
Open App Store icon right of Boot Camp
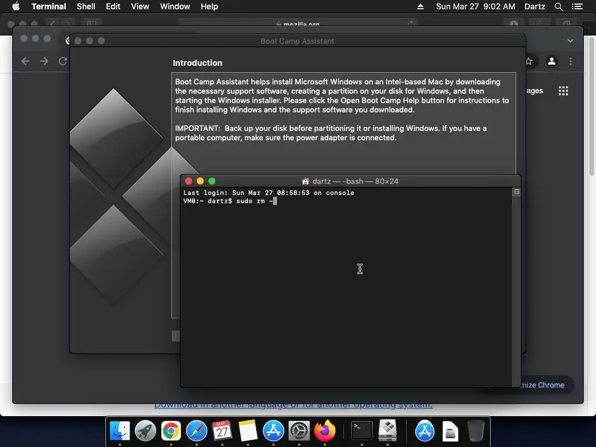tap(424, 431)
